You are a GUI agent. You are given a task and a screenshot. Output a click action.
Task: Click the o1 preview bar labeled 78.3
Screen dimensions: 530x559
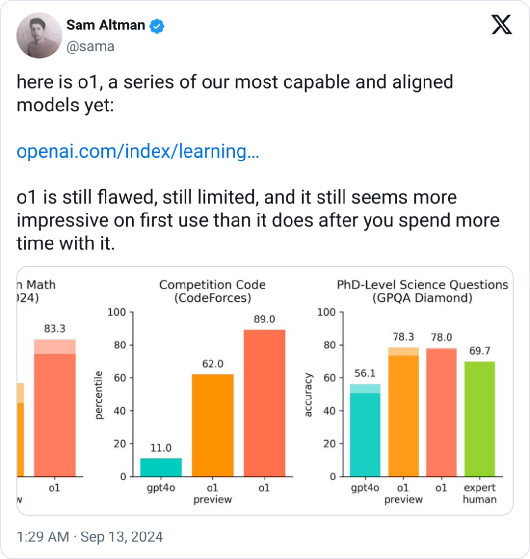(403, 412)
